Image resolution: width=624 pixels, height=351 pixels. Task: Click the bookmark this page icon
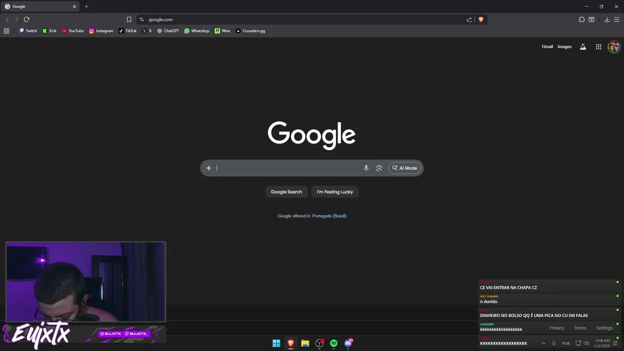tap(129, 19)
